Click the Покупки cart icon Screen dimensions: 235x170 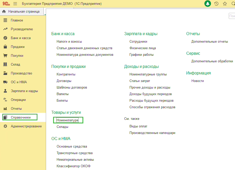5,55
